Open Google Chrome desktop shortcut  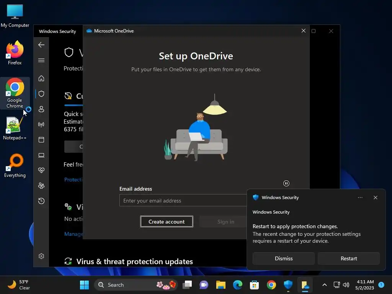[15, 93]
